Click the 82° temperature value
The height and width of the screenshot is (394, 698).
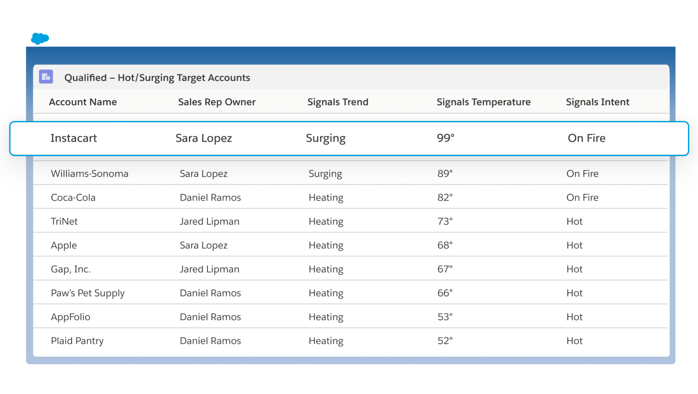445,197
